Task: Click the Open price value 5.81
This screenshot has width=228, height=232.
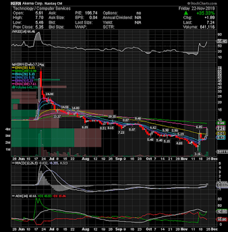Action: (39, 13)
